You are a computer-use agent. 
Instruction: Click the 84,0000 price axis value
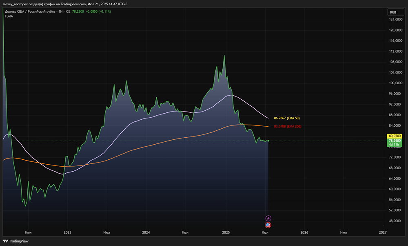click(x=395, y=125)
